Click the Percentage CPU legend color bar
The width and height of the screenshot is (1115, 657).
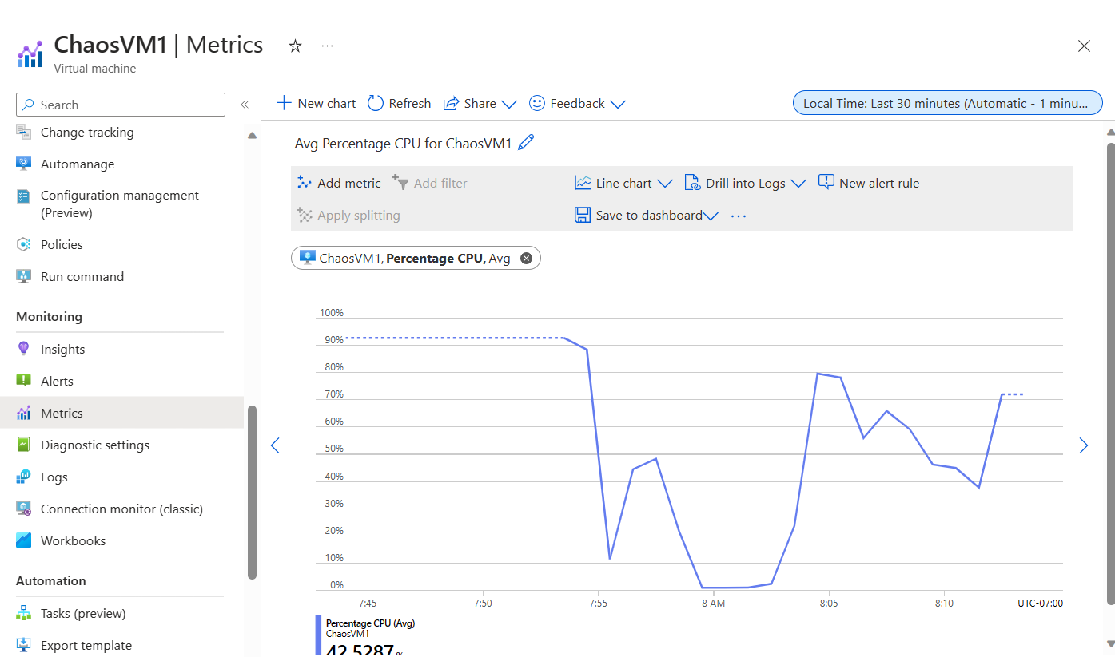[x=318, y=635]
